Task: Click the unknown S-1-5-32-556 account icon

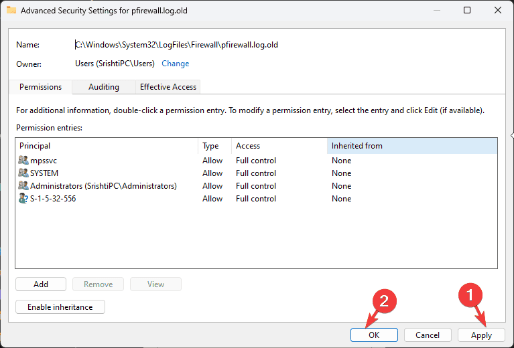Action: tap(23, 198)
